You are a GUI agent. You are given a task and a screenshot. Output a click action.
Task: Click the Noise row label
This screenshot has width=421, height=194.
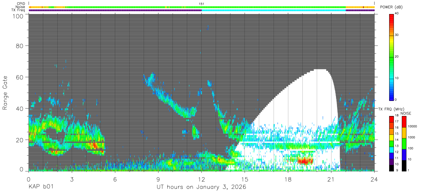coord(21,7)
